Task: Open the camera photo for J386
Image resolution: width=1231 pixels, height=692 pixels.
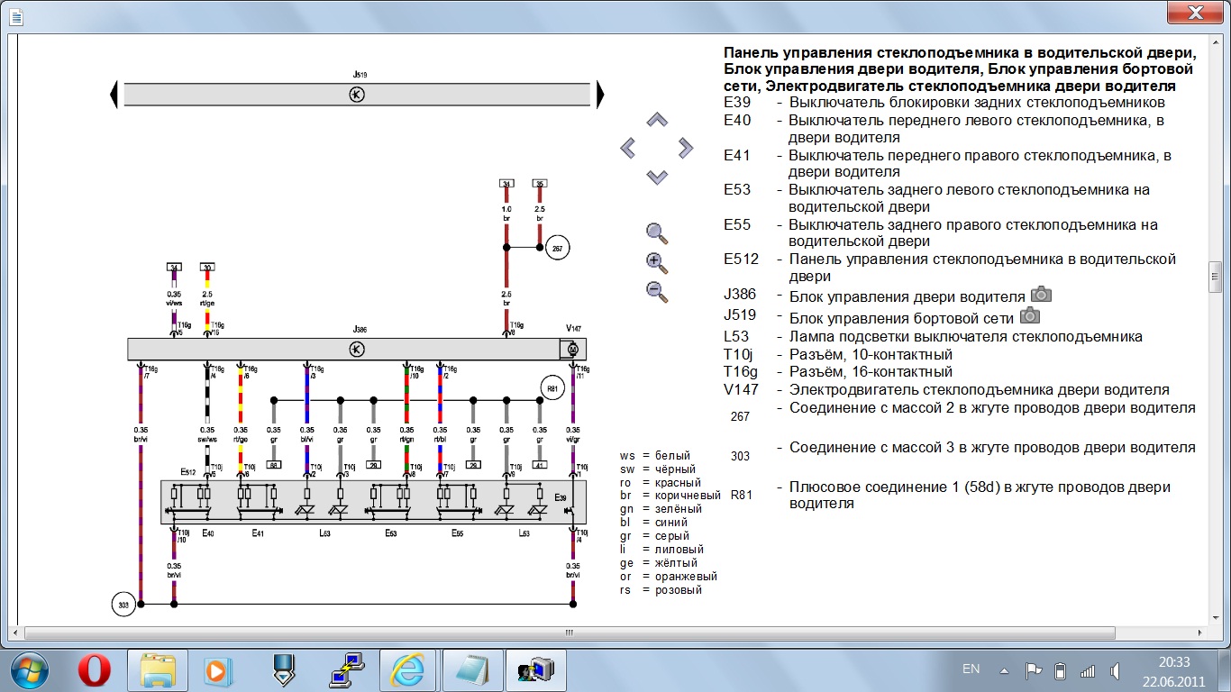Action: 1041,295
